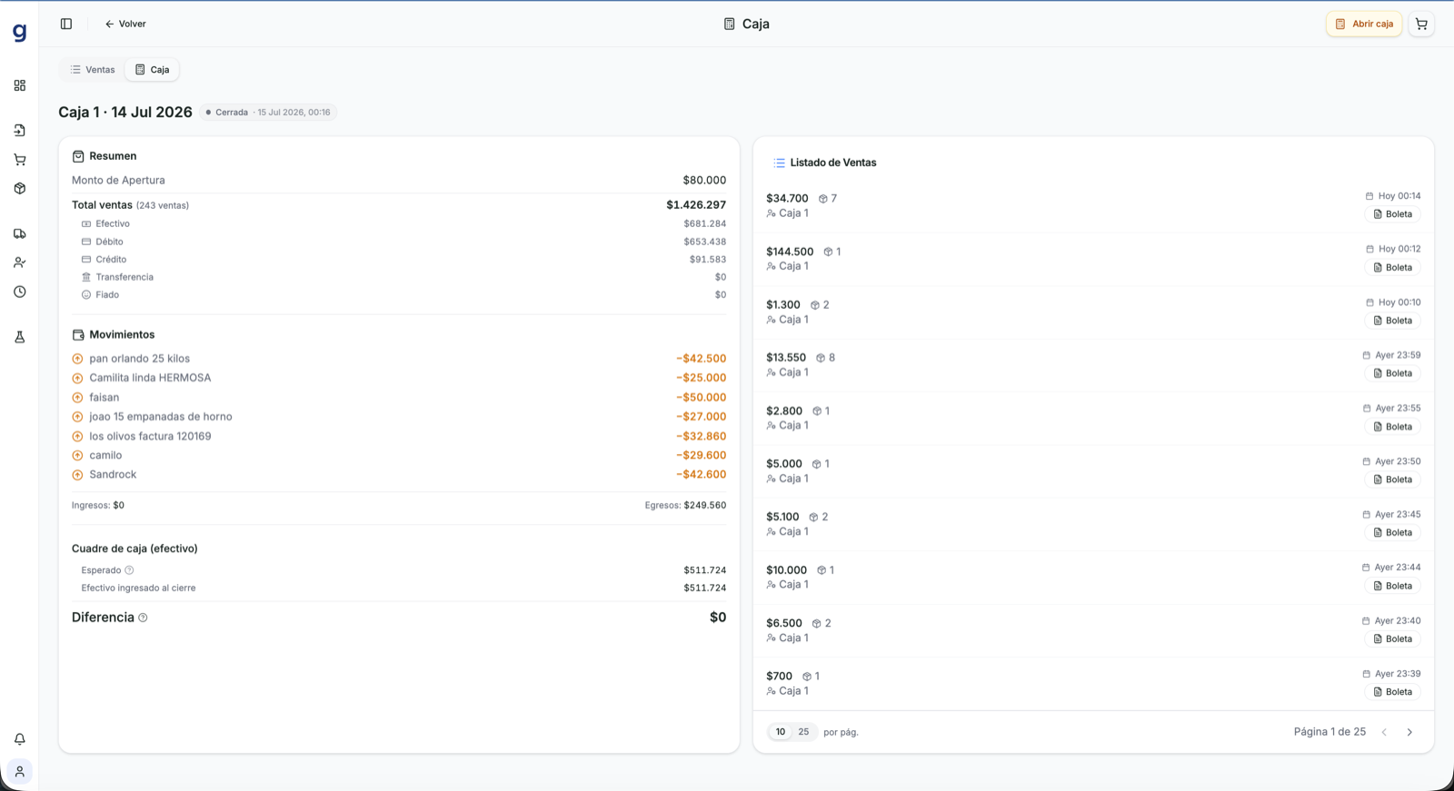This screenshot has height=791, width=1454.
Task: Click the Movimientos wallet icon
Action: pos(78,335)
